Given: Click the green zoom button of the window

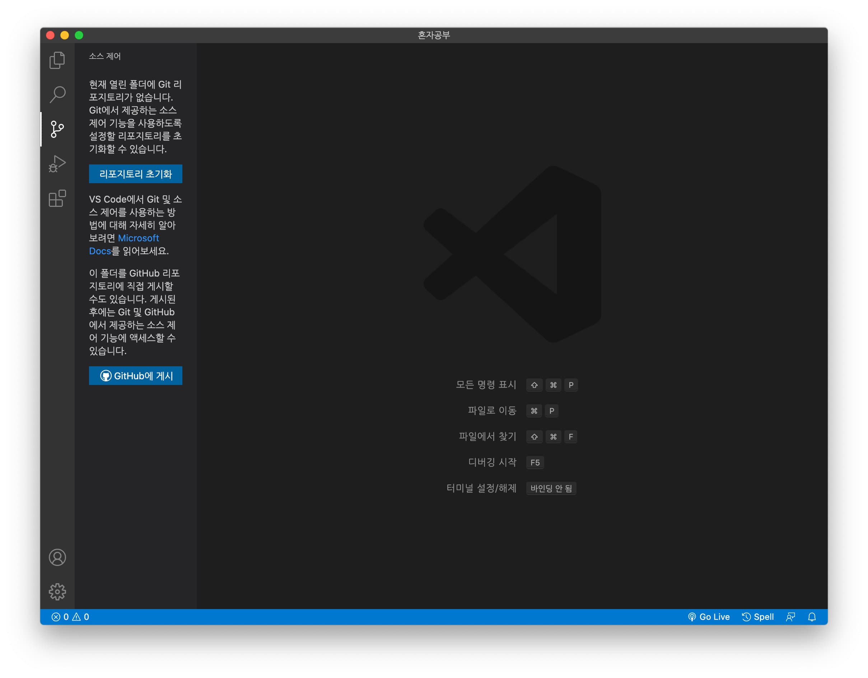Looking at the screenshot, I should tap(79, 35).
